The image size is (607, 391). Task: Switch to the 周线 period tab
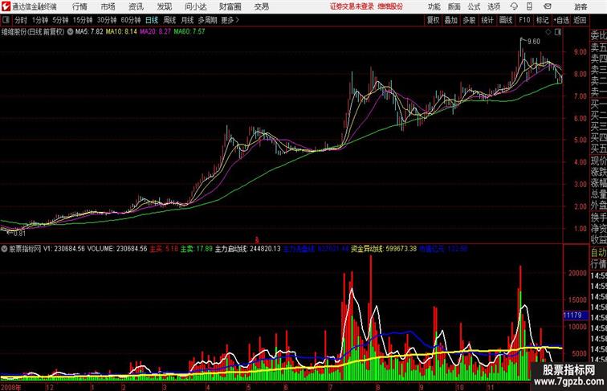coord(169,20)
